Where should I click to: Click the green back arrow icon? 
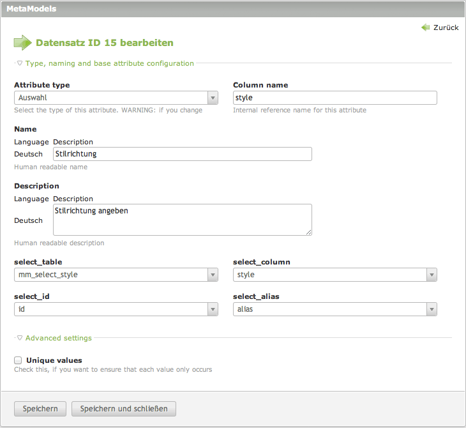[425, 27]
